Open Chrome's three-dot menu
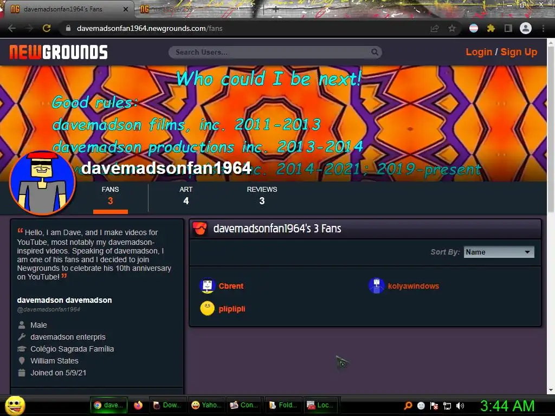This screenshot has width=555, height=416. click(x=543, y=28)
